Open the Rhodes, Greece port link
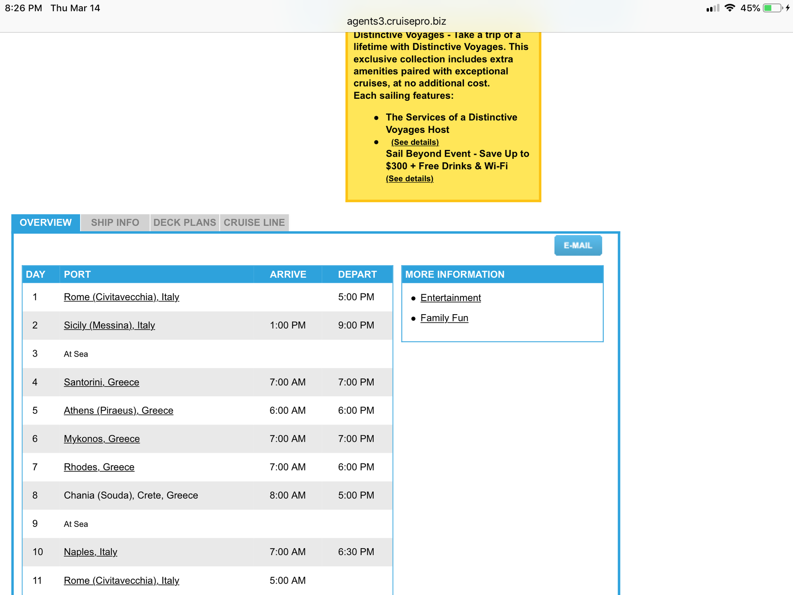Image resolution: width=793 pixels, height=595 pixels. pos(99,467)
